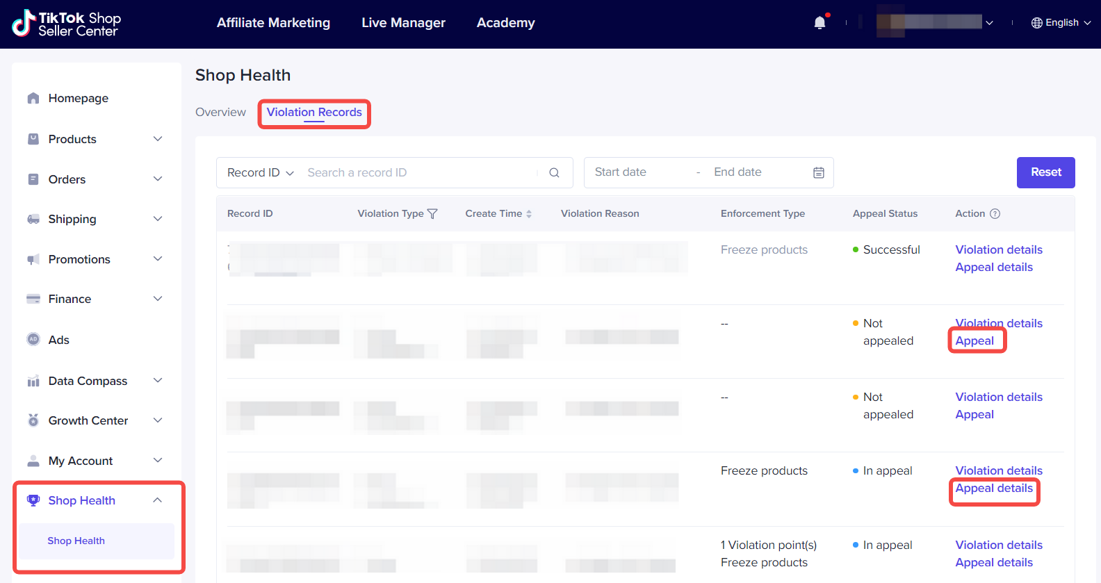Click into the Search a record ID field

point(417,173)
